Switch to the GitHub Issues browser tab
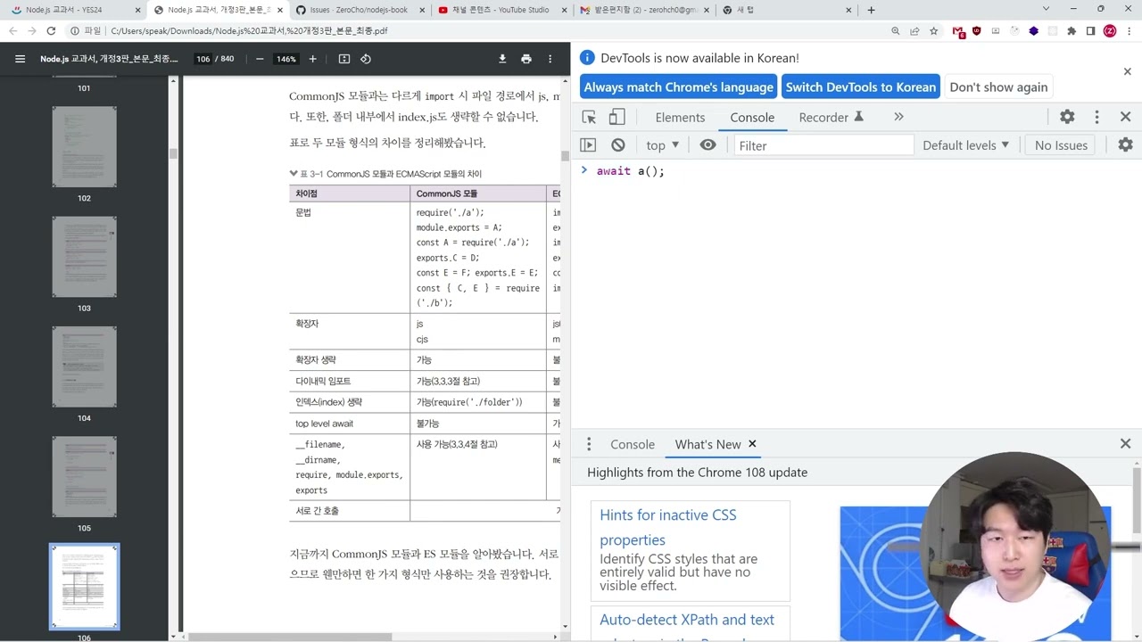 click(x=357, y=10)
